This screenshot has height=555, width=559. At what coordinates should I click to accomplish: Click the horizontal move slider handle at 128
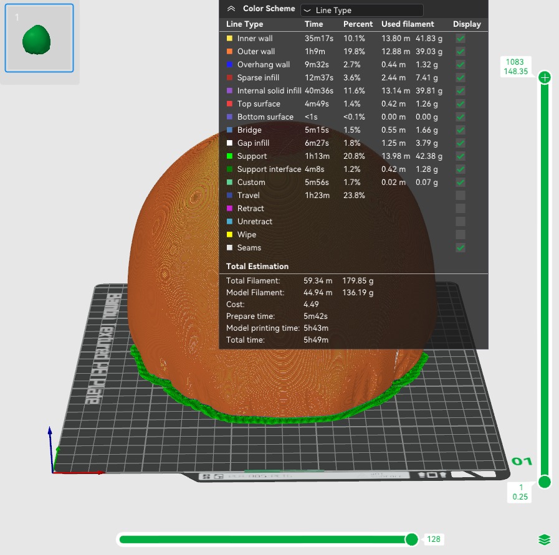click(412, 539)
